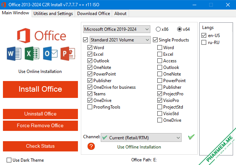The image size is (236, 165).
Task: Open the Channel Current (Retail/RTM) dropdown
Action: point(141,137)
